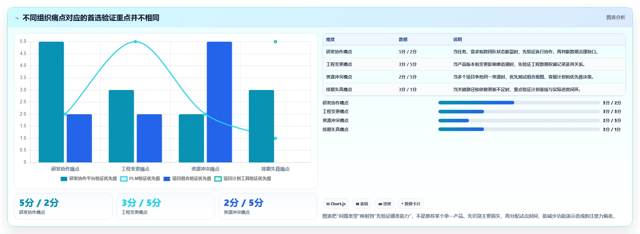This screenshot has width=640, height=234.
Task: Toggle 项目组合验证优先级 legend series
Action: point(187,179)
